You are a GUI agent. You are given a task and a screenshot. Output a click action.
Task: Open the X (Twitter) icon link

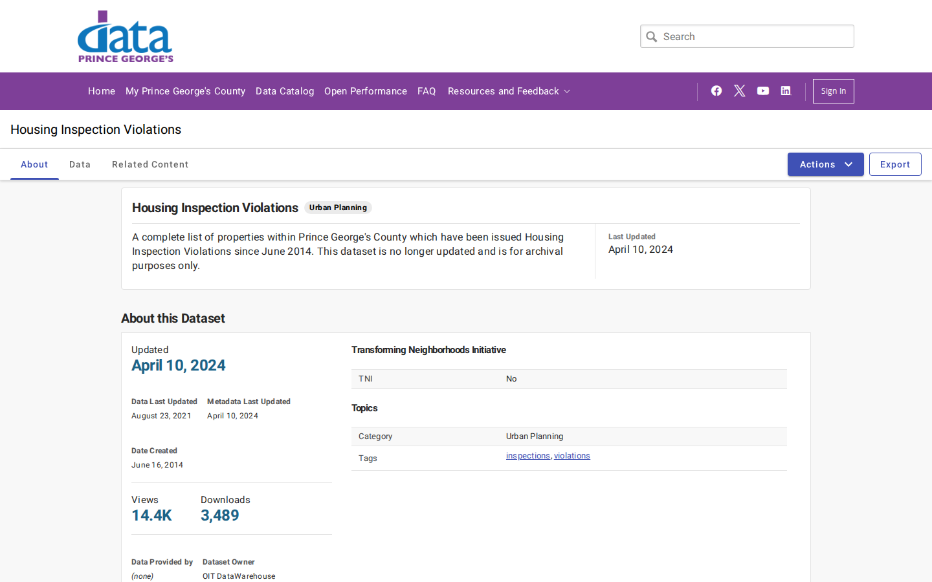point(740,91)
